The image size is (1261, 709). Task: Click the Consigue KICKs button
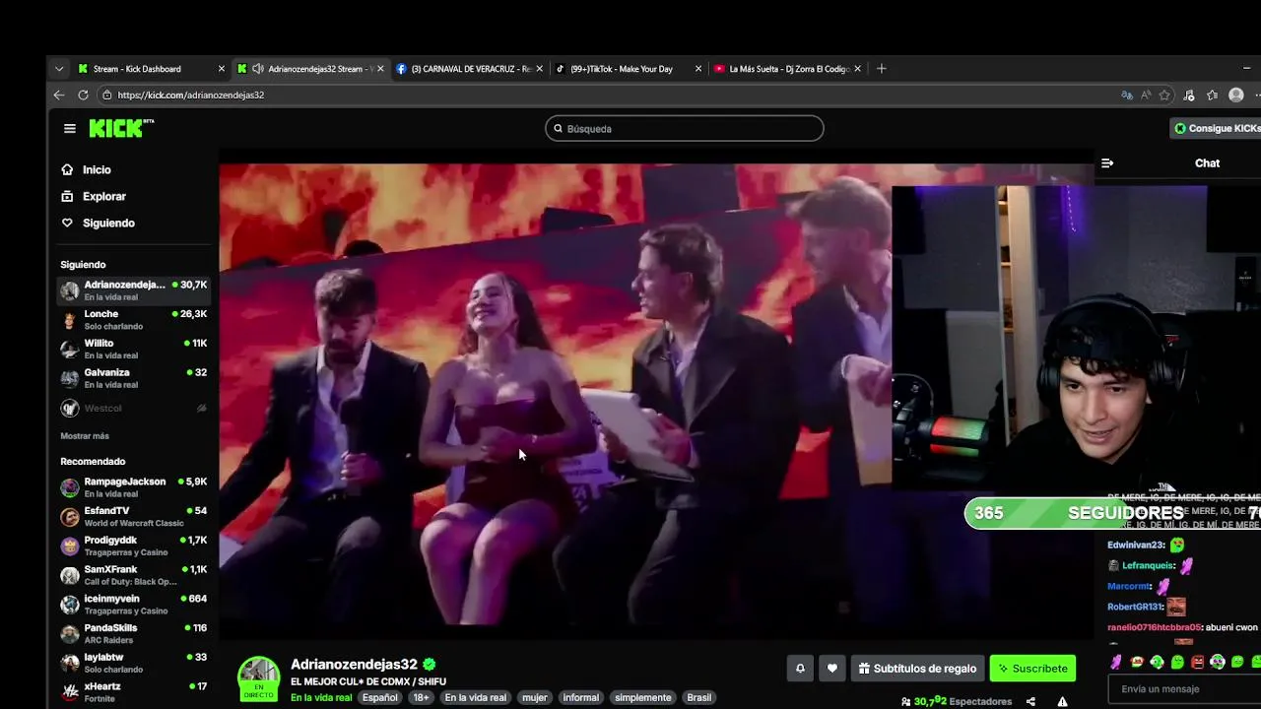1217,129
